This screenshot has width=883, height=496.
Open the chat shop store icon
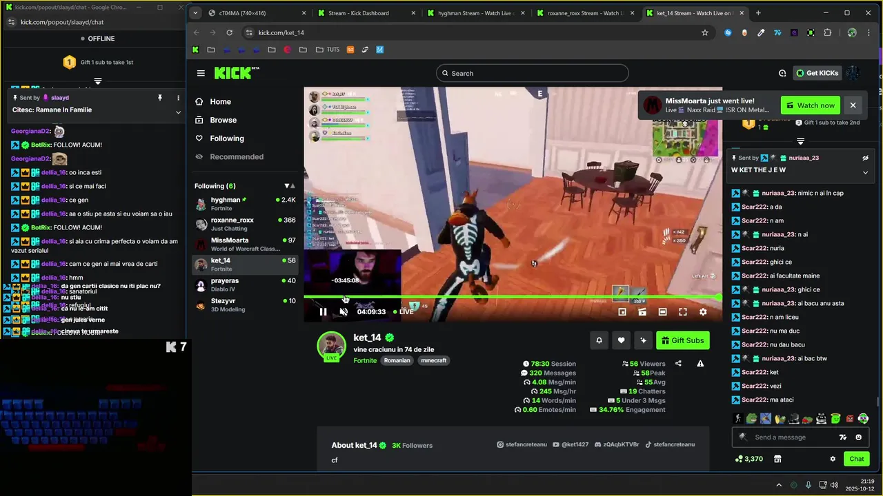tap(777, 459)
